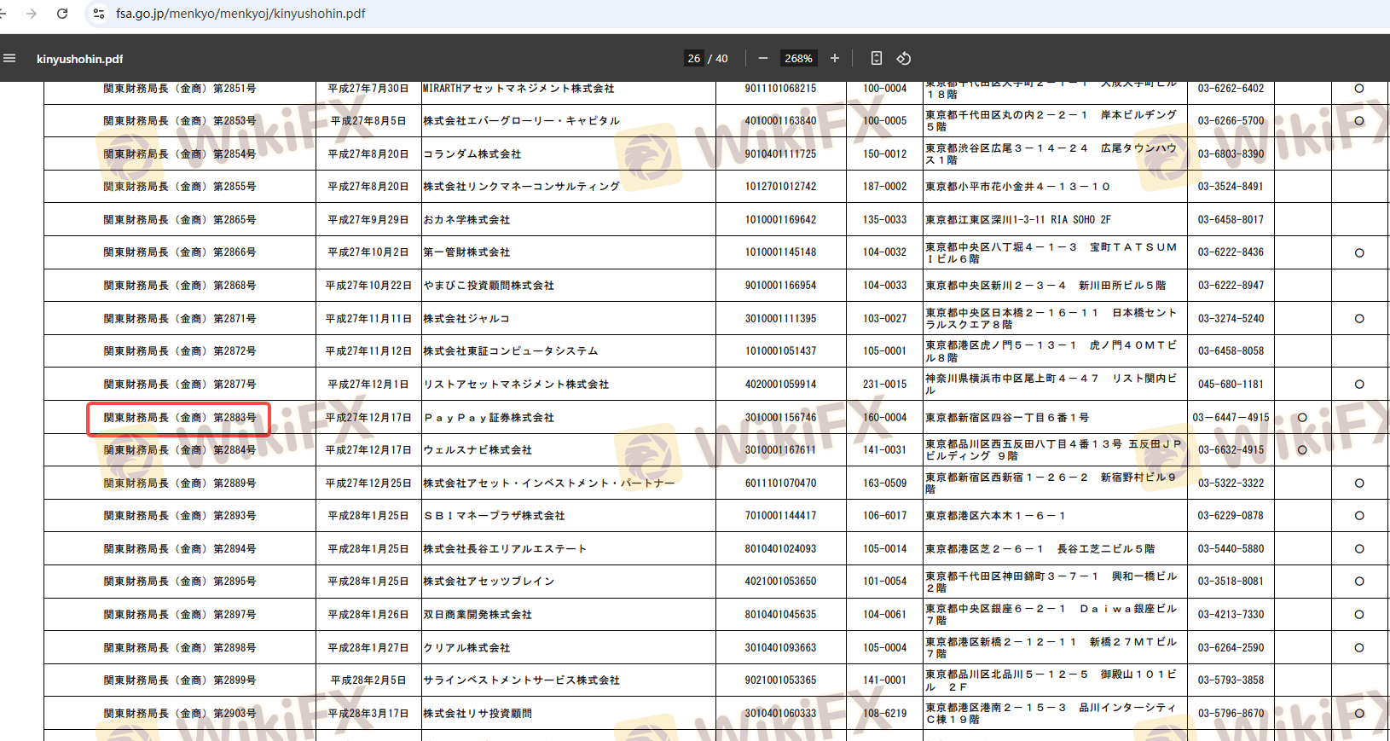The width and height of the screenshot is (1390, 741).
Task: Zoom in using the plus button
Action: 835,58
